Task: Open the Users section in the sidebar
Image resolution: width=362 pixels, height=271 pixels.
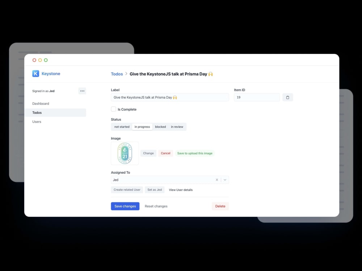Action: coord(37,121)
